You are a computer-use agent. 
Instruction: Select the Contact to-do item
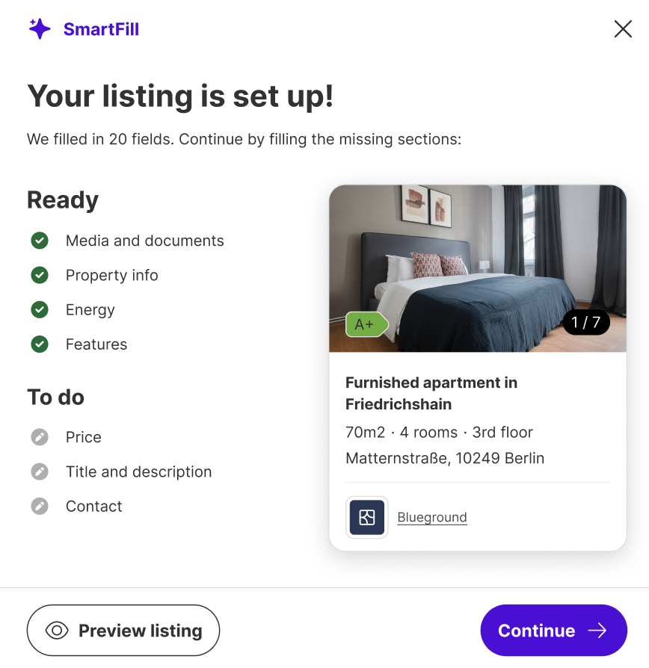94,506
